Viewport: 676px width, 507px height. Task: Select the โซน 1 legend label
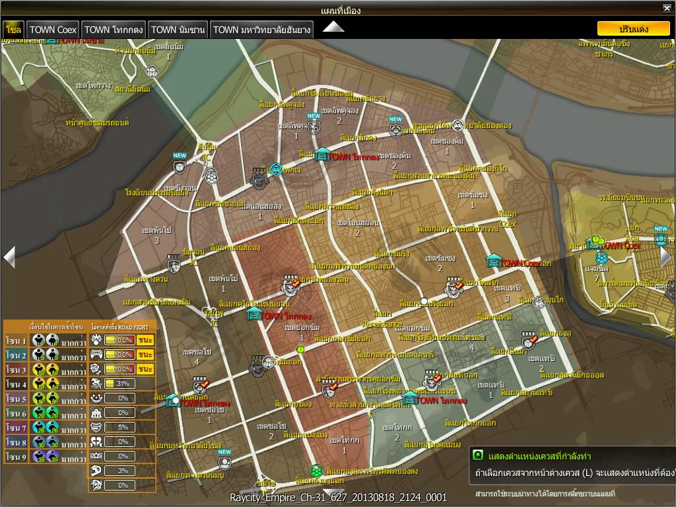(x=16, y=341)
